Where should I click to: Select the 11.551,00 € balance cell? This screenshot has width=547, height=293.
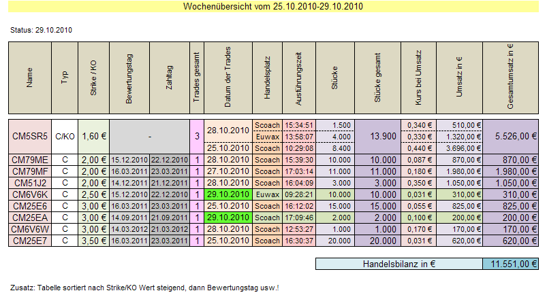[510, 264]
